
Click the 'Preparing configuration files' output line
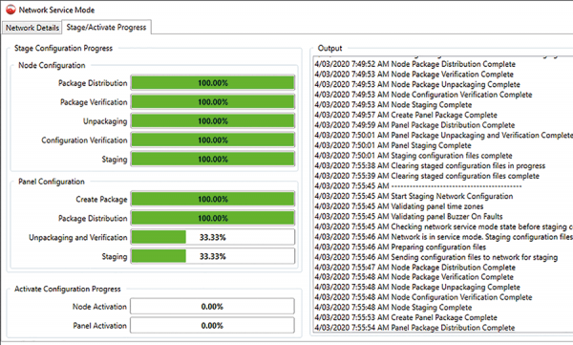coord(400,247)
